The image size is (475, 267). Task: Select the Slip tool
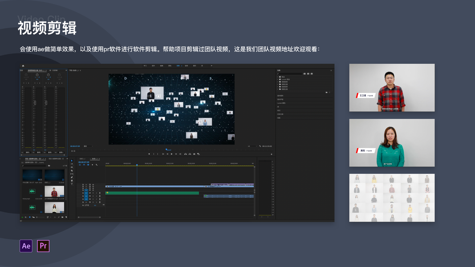click(x=72, y=174)
